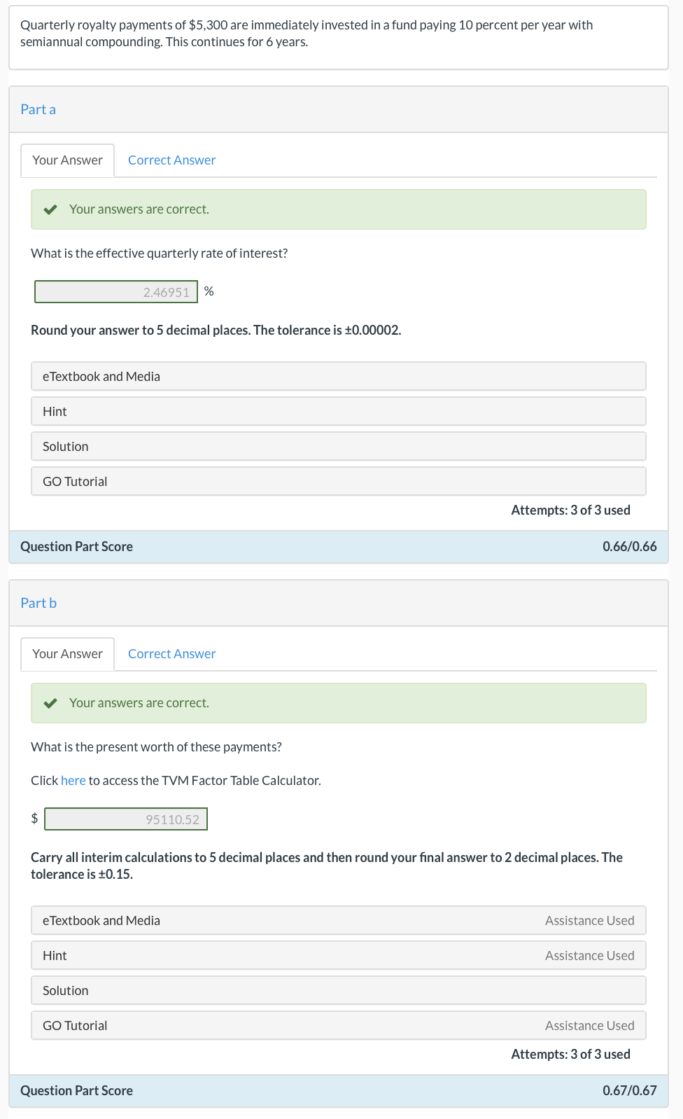Click the here link for TVM Factor Table Calculator
Viewport: 683px width, 1119px height.
(73, 780)
